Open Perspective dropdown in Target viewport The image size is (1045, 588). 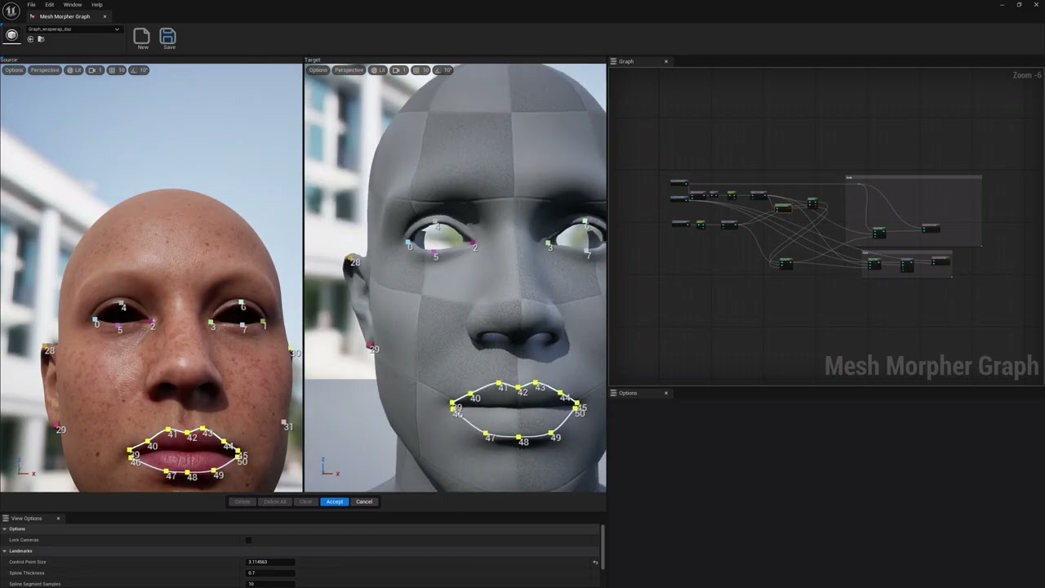(x=349, y=70)
